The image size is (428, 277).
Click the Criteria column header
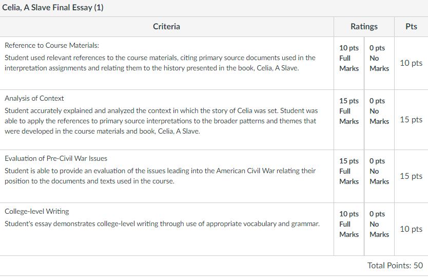click(166, 27)
